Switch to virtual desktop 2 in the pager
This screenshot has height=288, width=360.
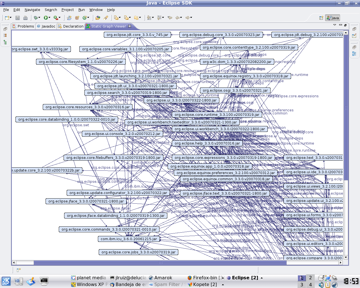pos(310,278)
